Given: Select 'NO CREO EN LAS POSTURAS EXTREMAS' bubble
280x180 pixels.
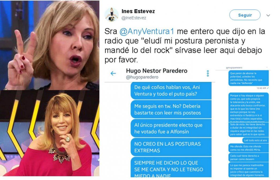Looking at the screenshot, I should pos(171,147).
